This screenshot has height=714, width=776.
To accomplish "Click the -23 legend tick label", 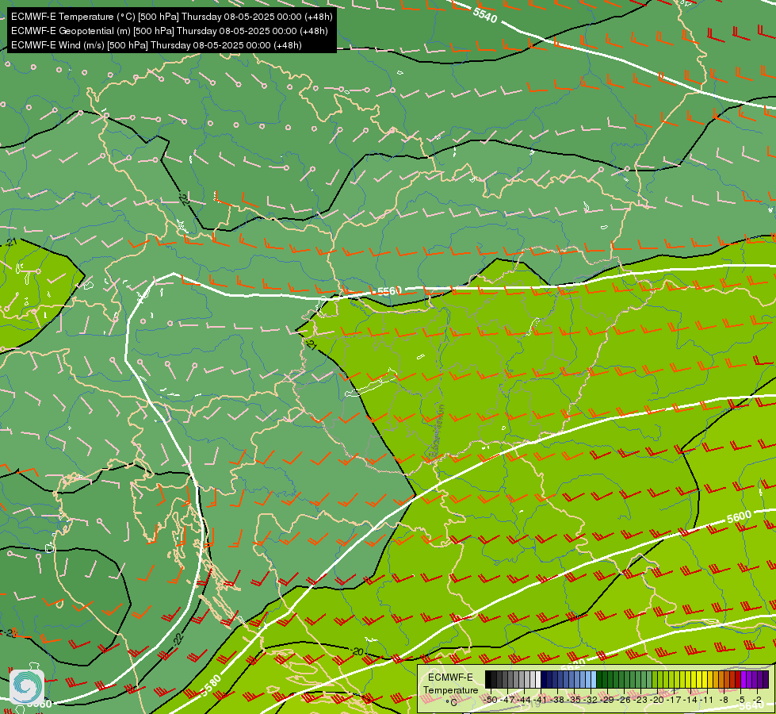I will (640, 700).
